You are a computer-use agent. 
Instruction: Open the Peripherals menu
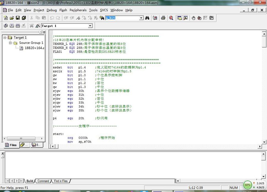[78, 10]
